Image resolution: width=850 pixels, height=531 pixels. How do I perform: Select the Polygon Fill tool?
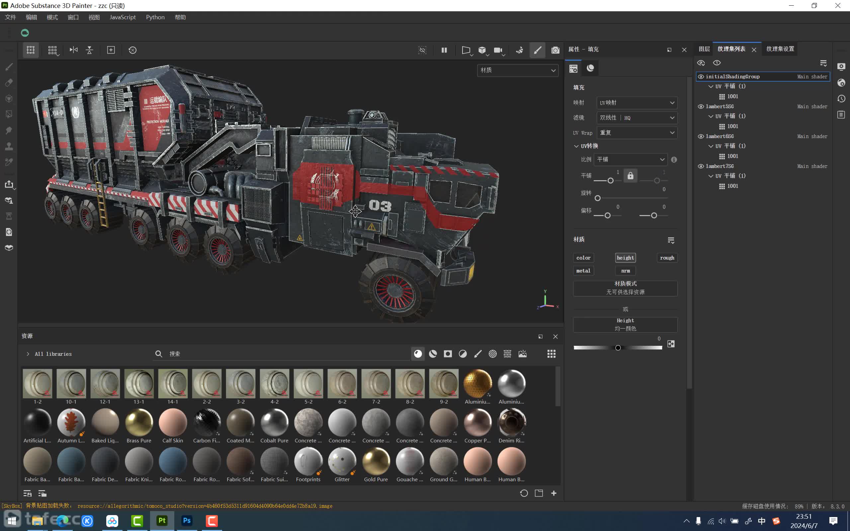coord(9,114)
